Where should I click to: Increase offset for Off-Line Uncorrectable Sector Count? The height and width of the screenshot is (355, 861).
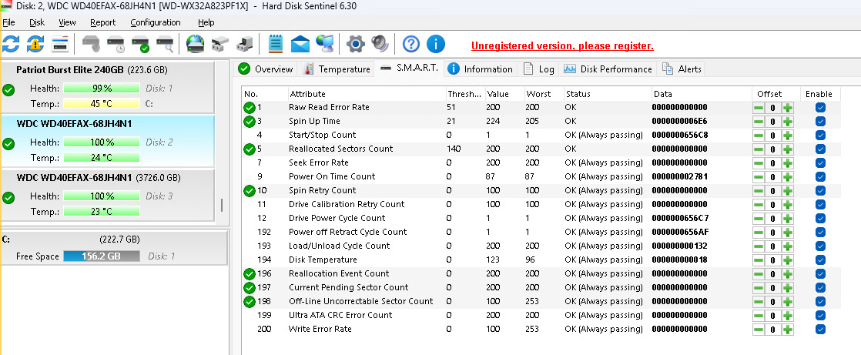click(788, 301)
